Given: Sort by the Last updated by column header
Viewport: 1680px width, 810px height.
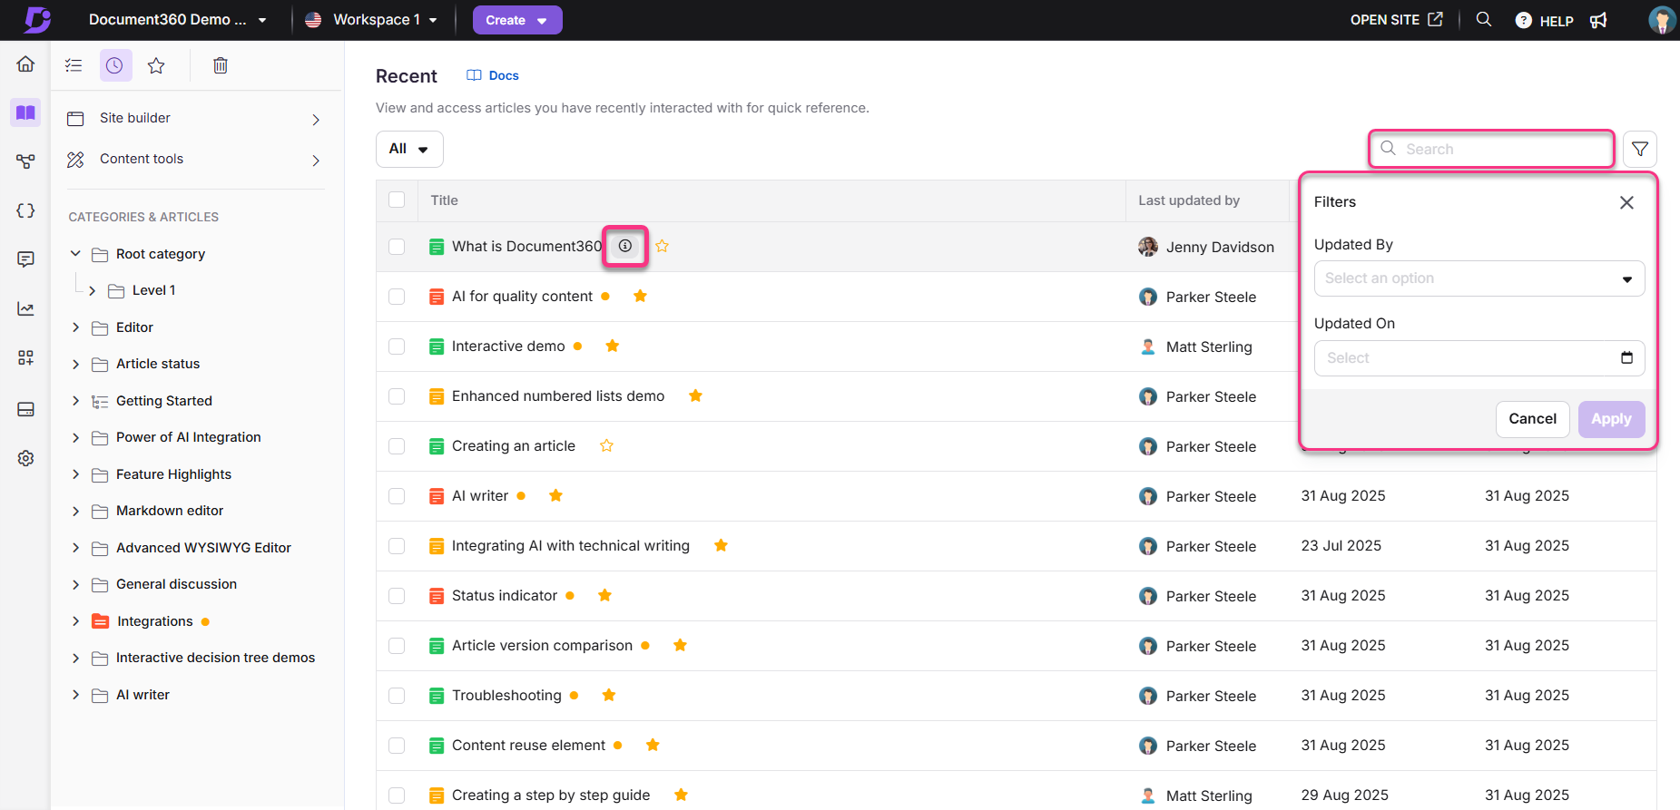Looking at the screenshot, I should [1189, 200].
